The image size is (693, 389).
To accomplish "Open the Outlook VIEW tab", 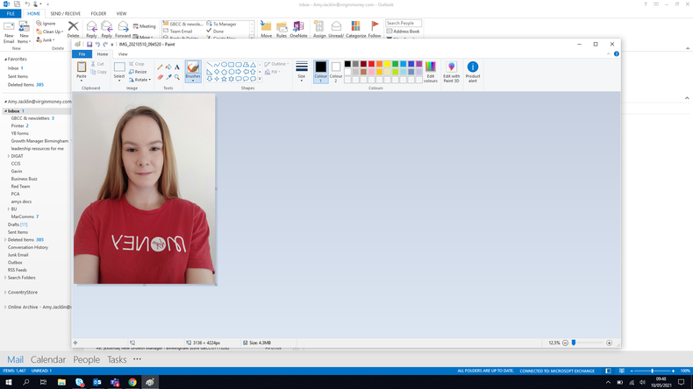I will (x=122, y=14).
